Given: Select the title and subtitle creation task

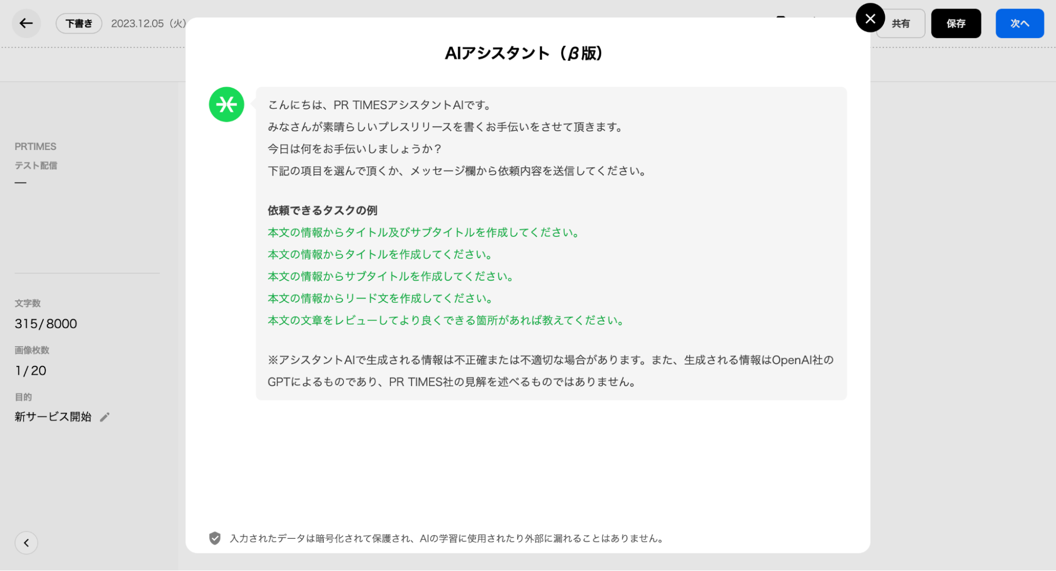Looking at the screenshot, I should pos(423,233).
